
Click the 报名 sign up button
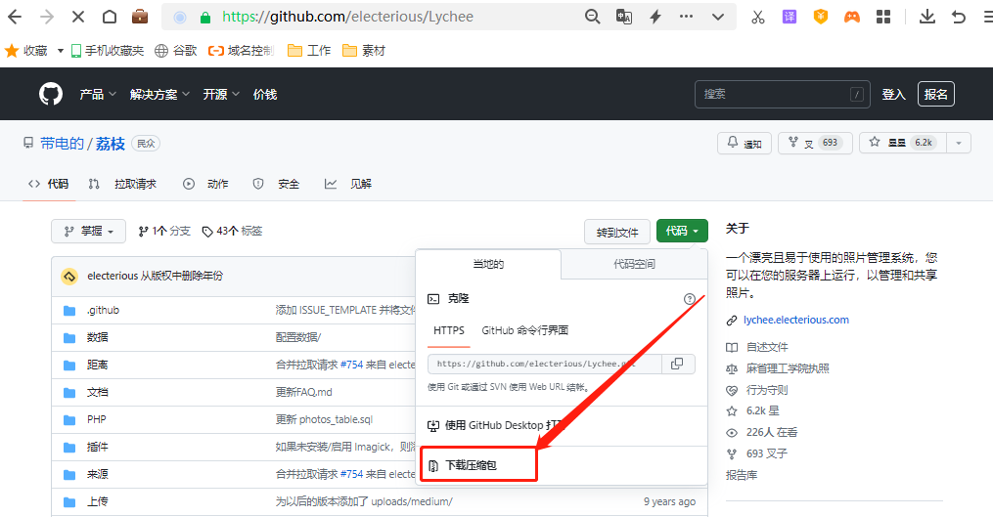935,94
